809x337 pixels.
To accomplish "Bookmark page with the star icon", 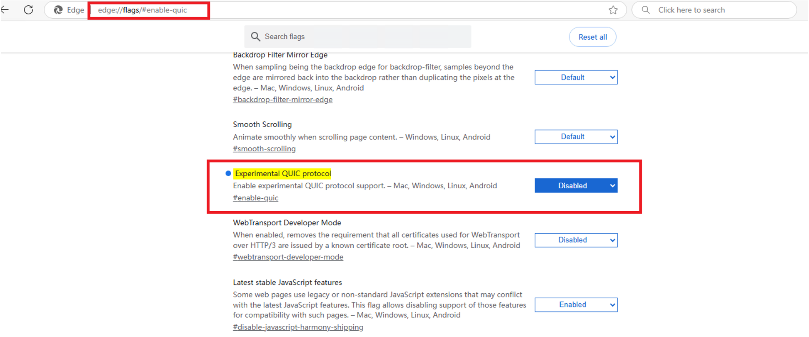I will coord(613,10).
